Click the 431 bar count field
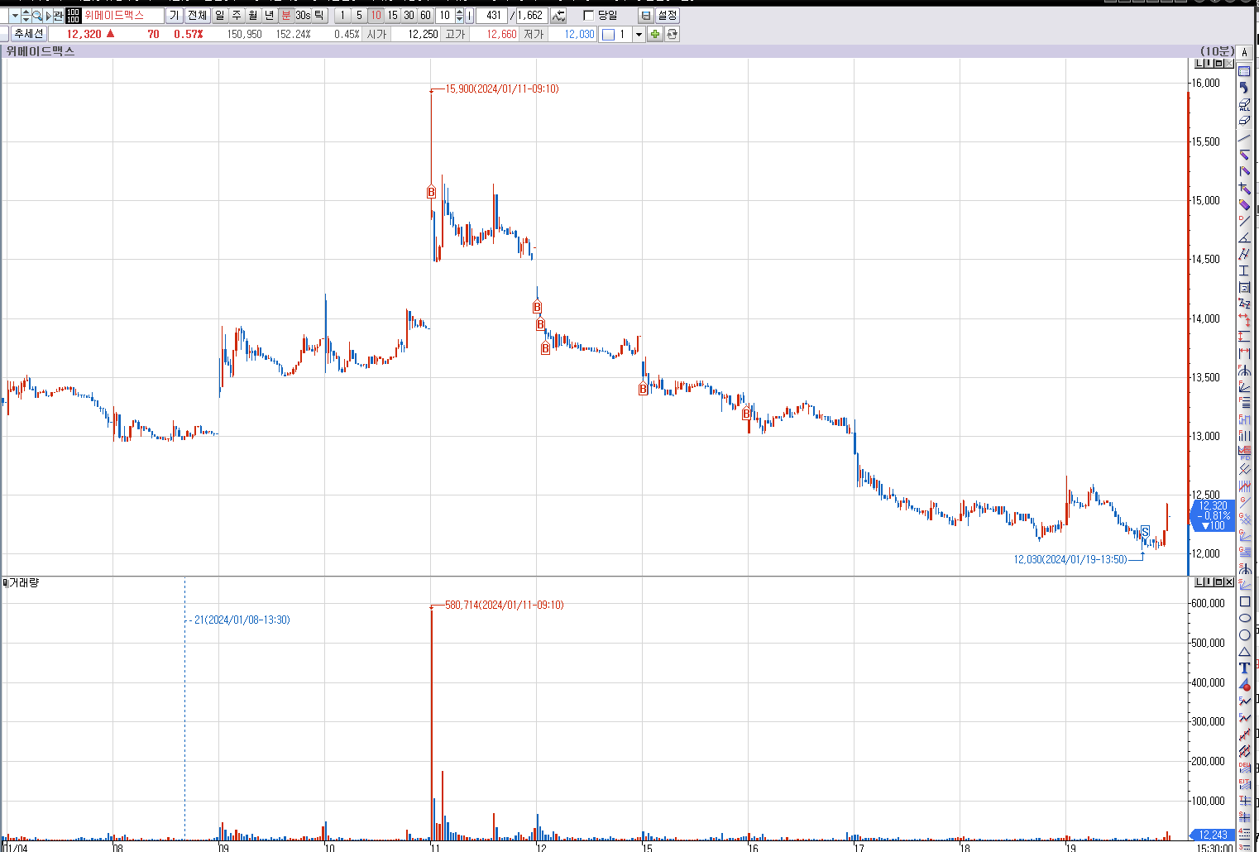 [x=492, y=16]
